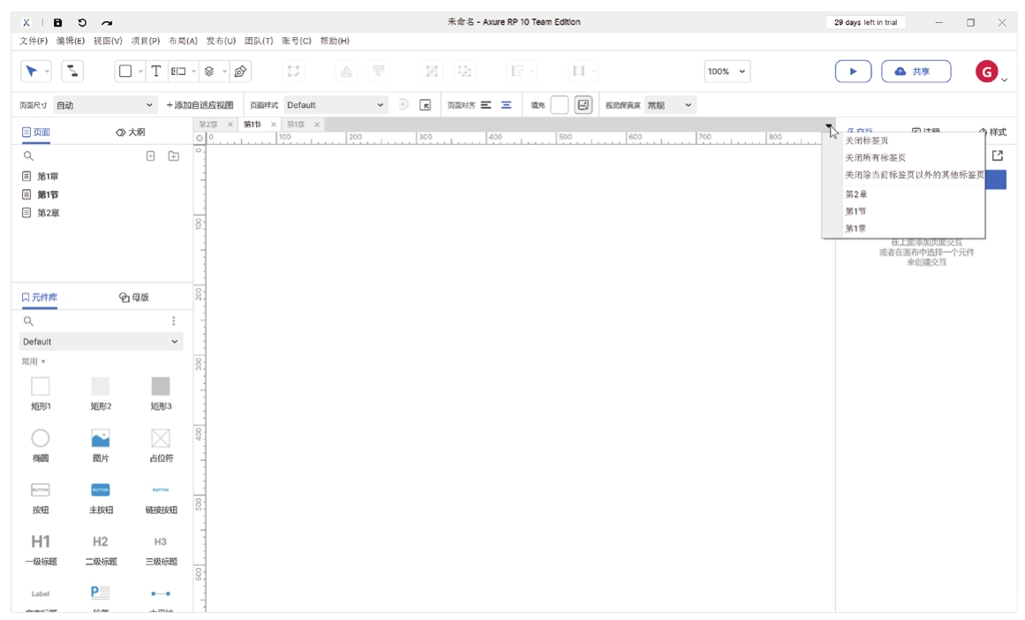
Task: Select the Pen drawing tool
Action: [240, 72]
